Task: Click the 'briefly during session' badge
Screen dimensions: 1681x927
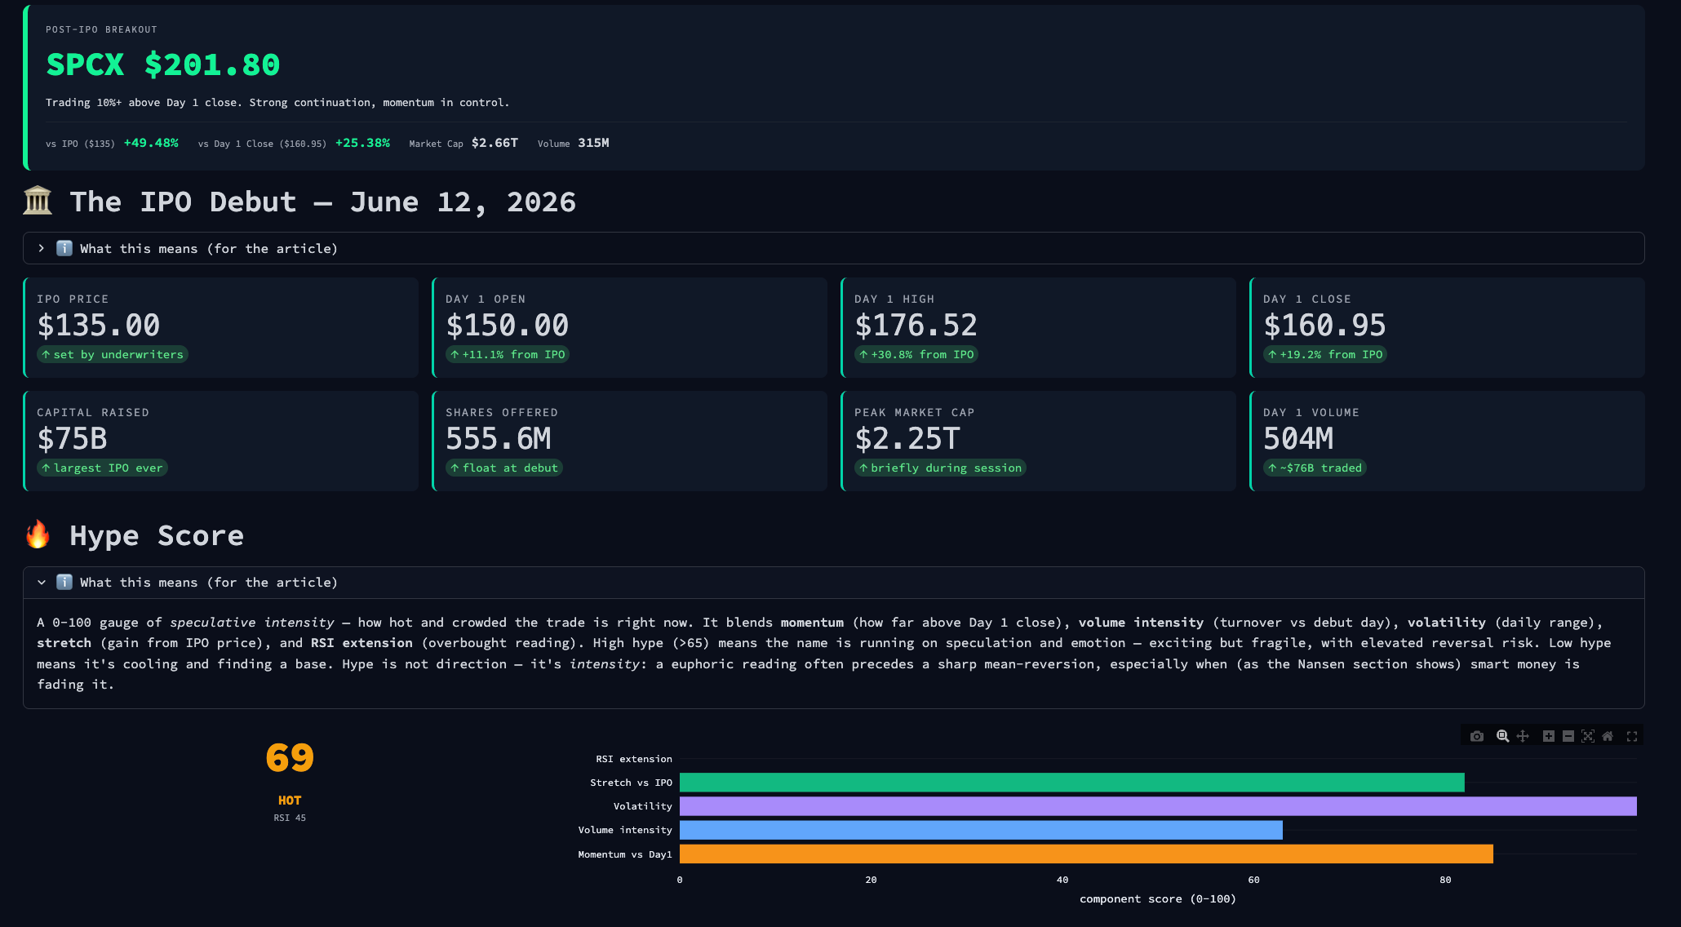Action: tap(940, 468)
